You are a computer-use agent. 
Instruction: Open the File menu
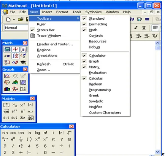coord(13,12)
